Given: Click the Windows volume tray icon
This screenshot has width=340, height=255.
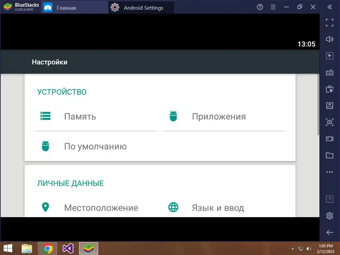Looking at the screenshot, I should coord(309,248).
